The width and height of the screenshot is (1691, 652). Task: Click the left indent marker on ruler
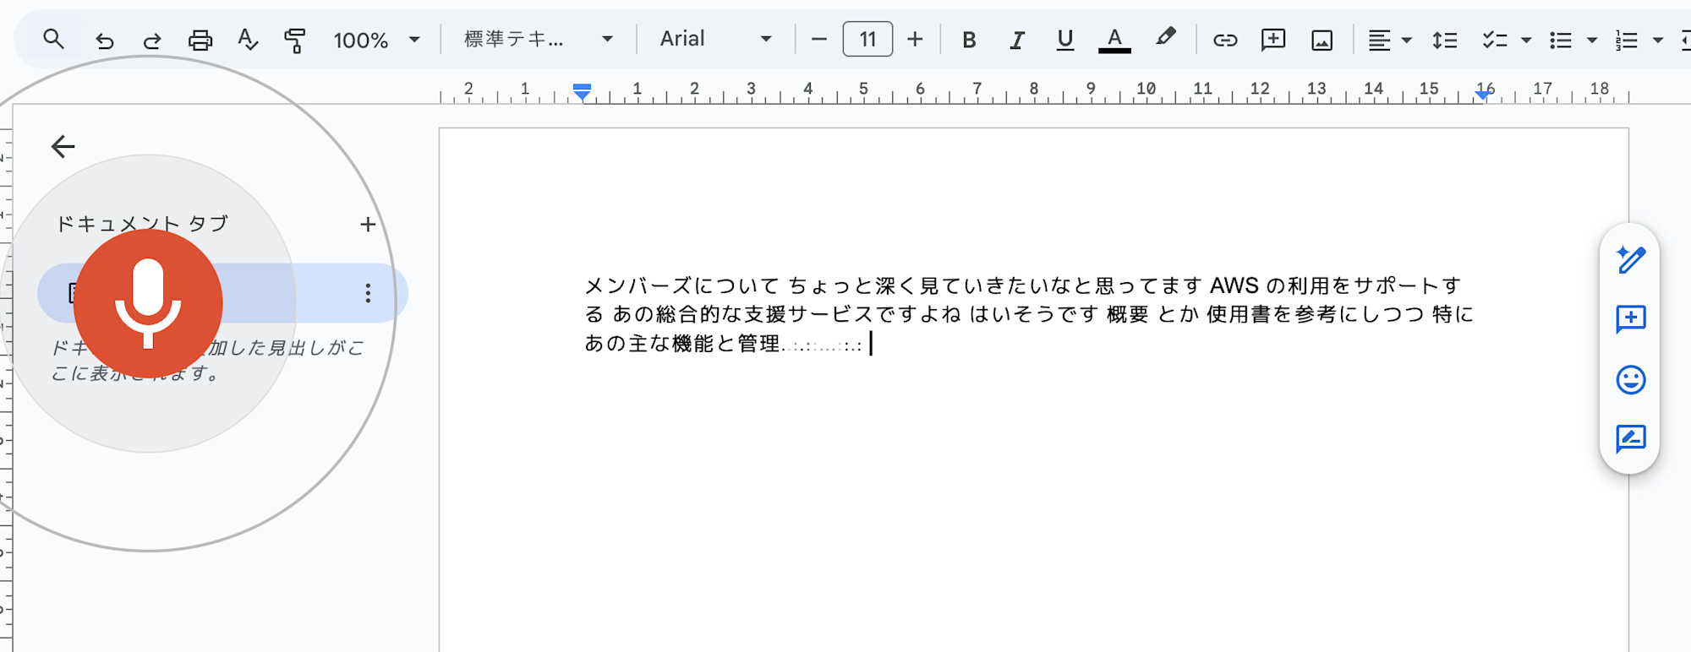click(x=582, y=90)
